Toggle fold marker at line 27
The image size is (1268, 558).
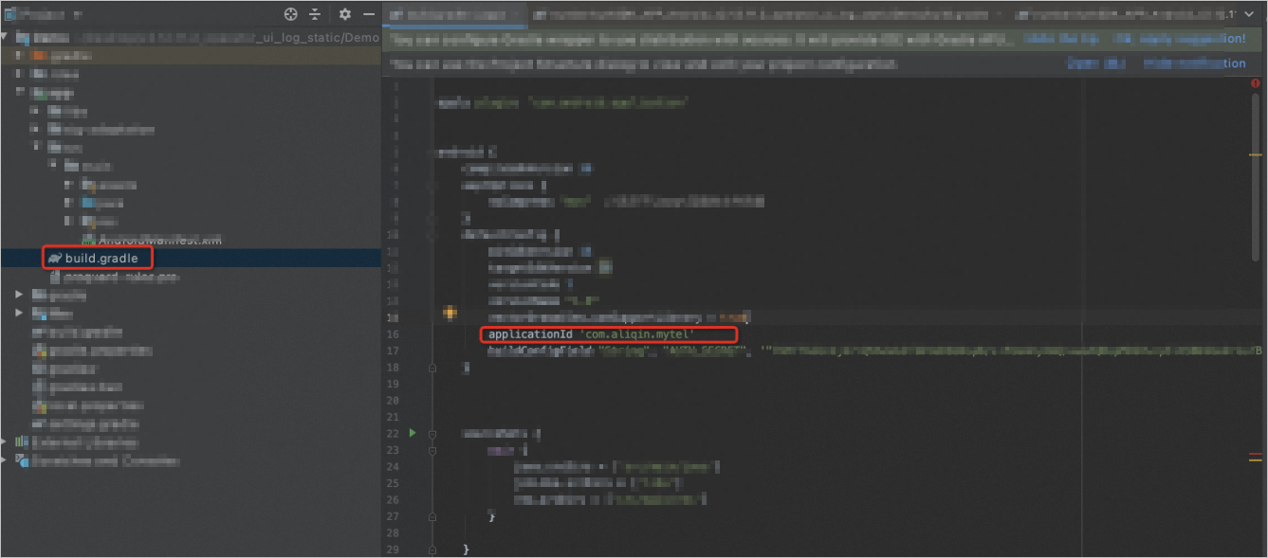tap(432, 517)
